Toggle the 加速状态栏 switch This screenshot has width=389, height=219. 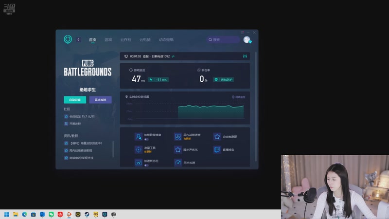pos(146,165)
